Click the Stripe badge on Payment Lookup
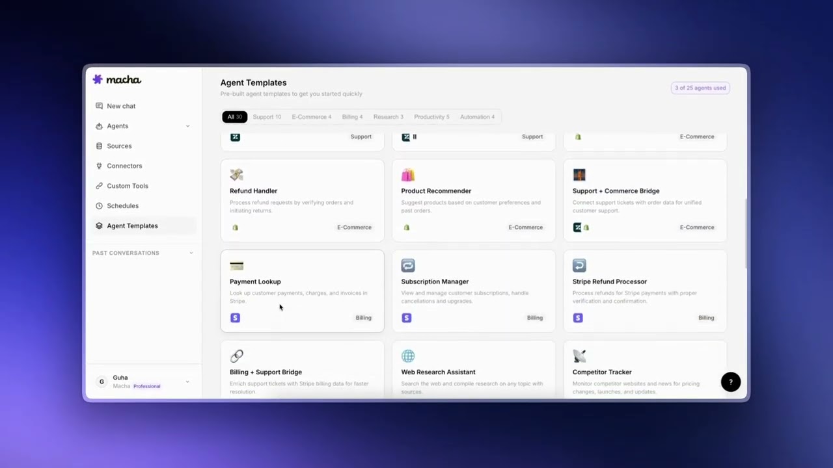The image size is (833, 468). pos(235,318)
